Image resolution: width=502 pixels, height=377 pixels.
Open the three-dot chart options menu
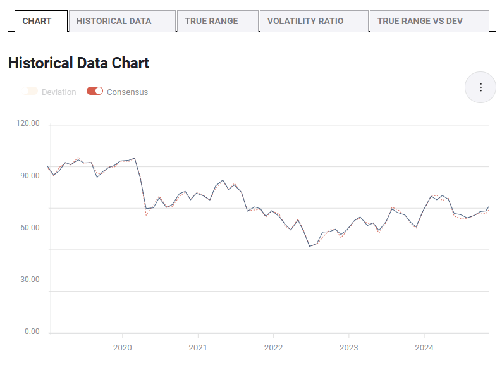point(481,87)
